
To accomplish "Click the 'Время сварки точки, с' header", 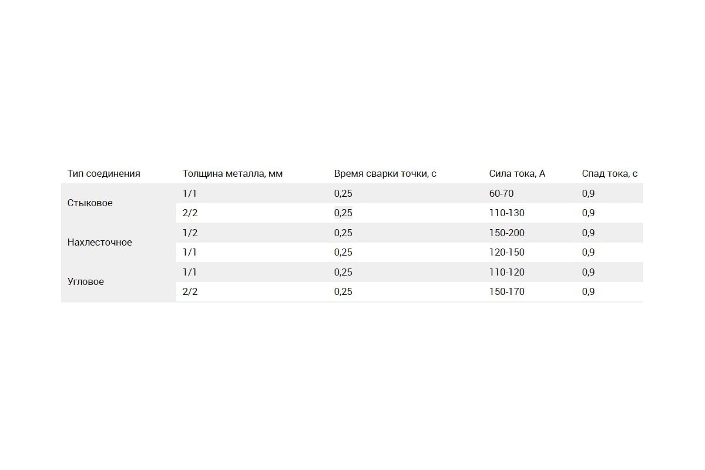I will [385, 173].
